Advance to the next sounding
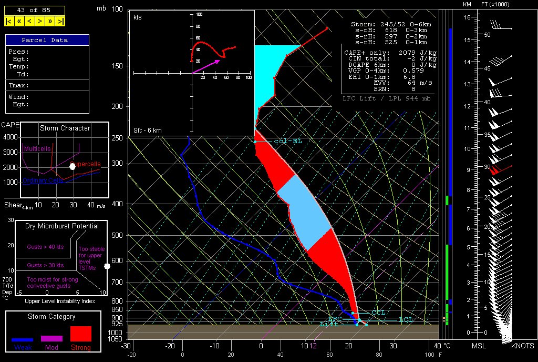The width and height of the screenshot is (538, 362). tap(40, 21)
